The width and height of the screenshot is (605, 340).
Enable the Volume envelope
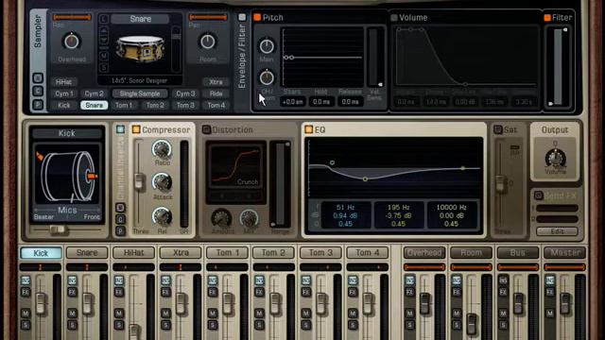click(x=394, y=18)
